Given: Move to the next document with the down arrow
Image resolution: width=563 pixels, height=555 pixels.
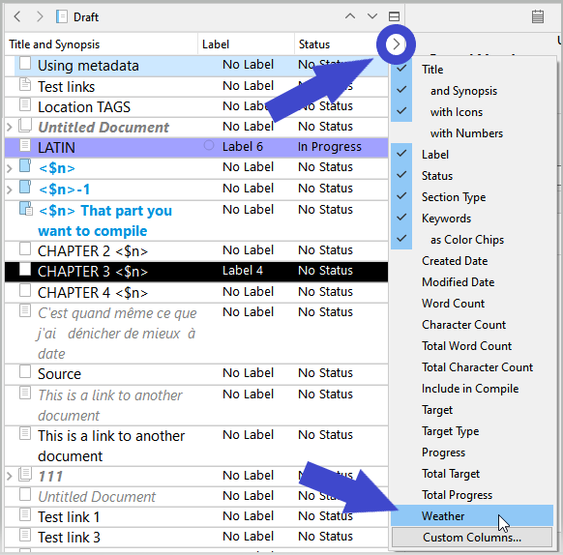Looking at the screenshot, I should click(x=372, y=16).
